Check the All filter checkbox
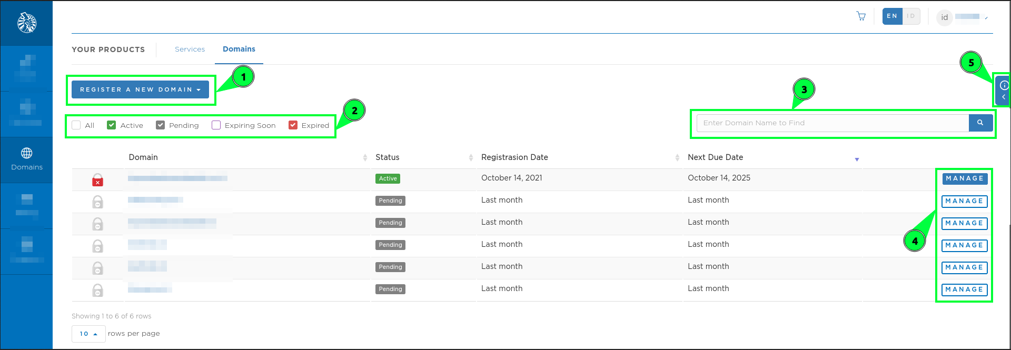The image size is (1011, 350). tap(76, 125)
